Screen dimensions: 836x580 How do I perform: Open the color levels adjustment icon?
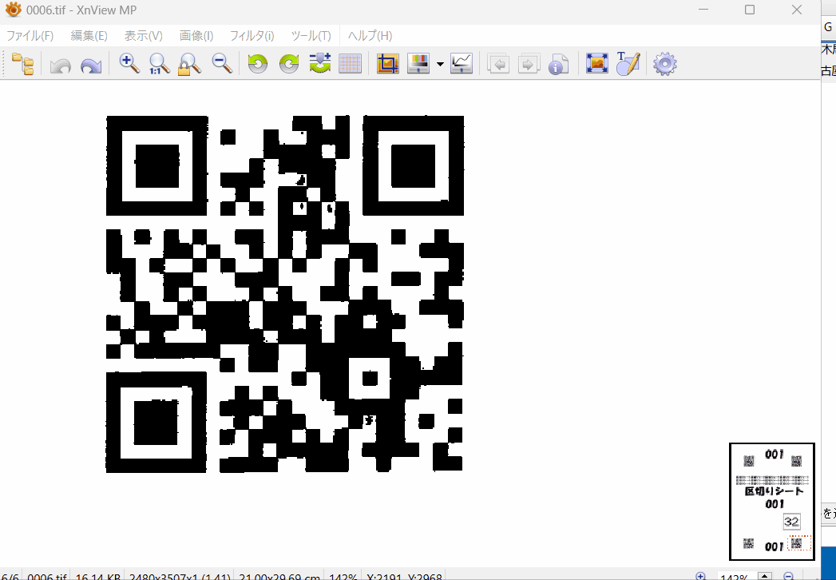pos(418,63)
